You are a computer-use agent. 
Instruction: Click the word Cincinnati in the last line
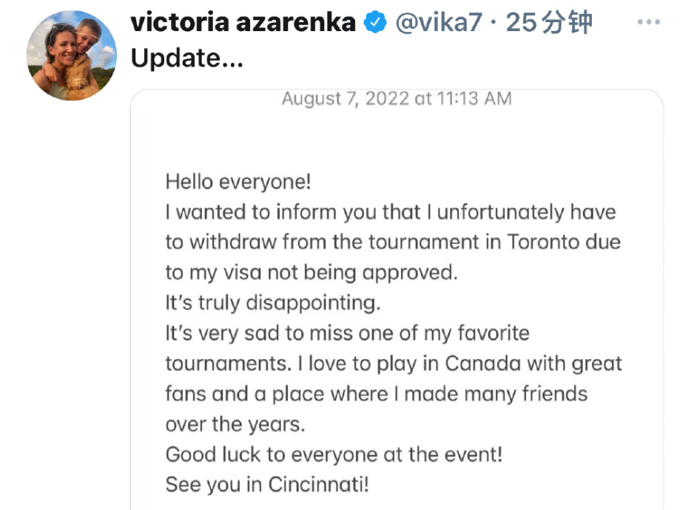point(318,485)
